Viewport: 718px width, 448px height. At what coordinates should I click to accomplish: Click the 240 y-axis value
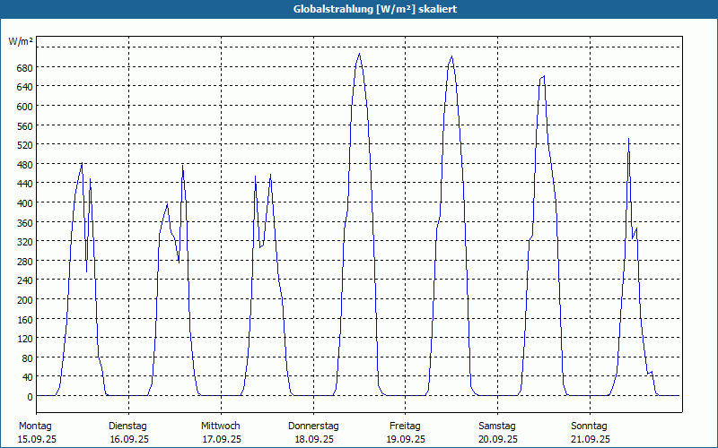(25, 280)
